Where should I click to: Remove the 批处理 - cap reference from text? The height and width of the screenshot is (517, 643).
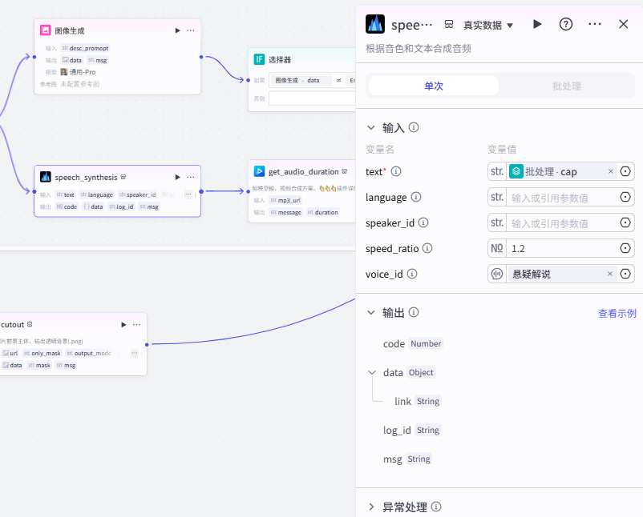pos(611,171)
